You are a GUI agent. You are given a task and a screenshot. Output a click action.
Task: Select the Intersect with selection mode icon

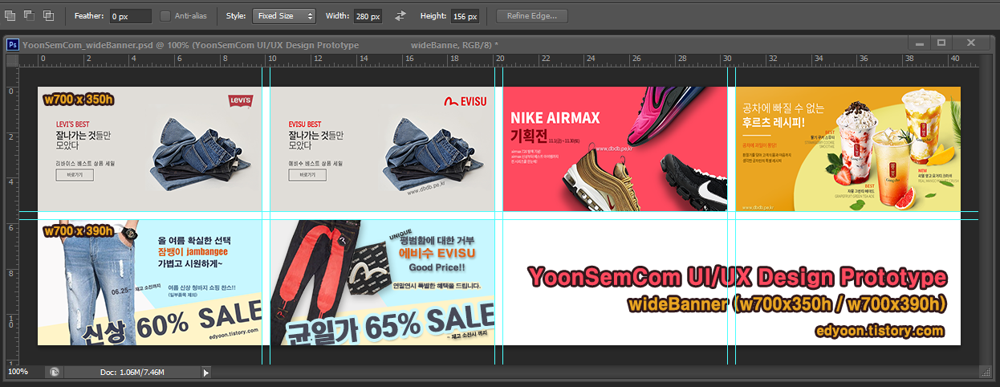48,15
